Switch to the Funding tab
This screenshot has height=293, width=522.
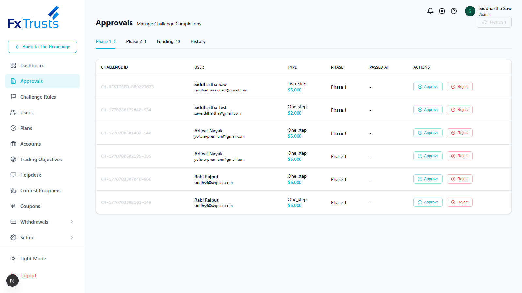pos(165,41)
